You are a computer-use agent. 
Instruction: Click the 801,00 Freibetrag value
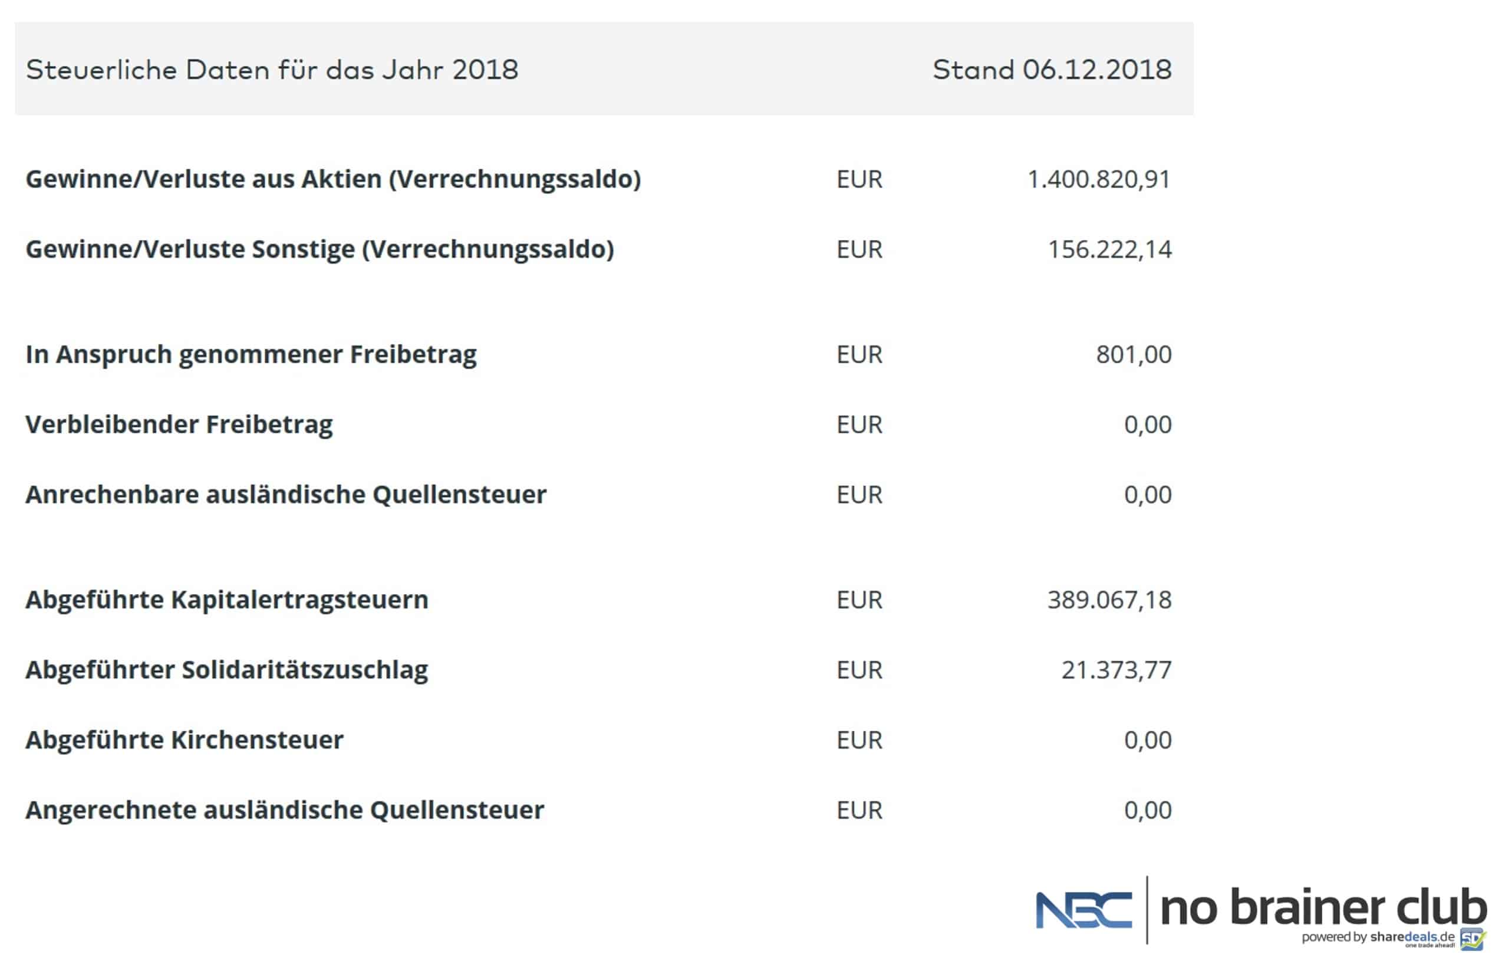point(1133,354)
